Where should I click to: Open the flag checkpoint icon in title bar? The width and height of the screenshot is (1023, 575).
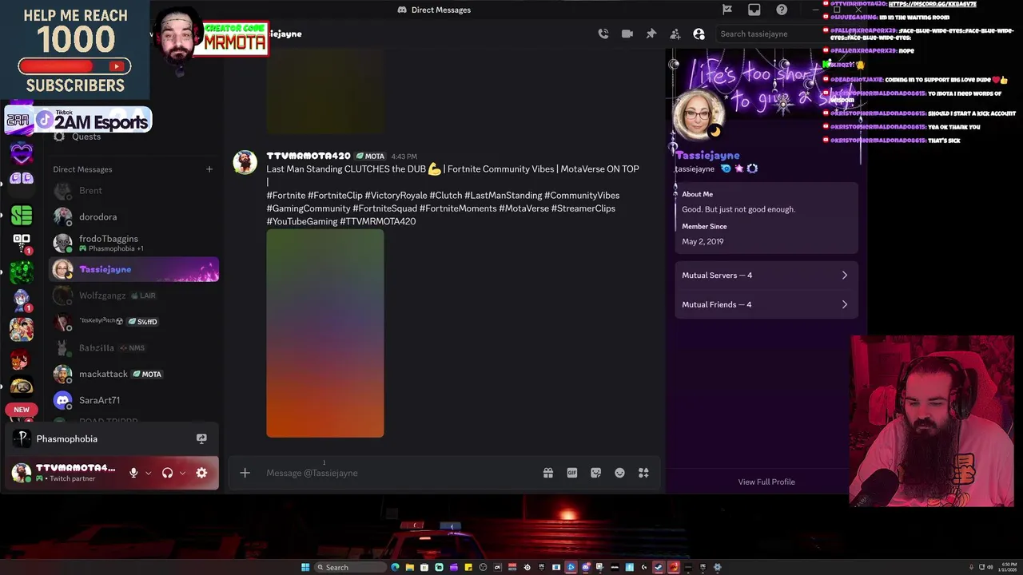click(x=727, y=10)
